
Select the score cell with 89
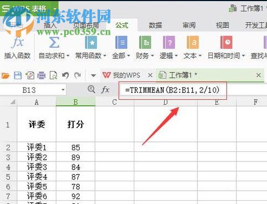(76, 157)
